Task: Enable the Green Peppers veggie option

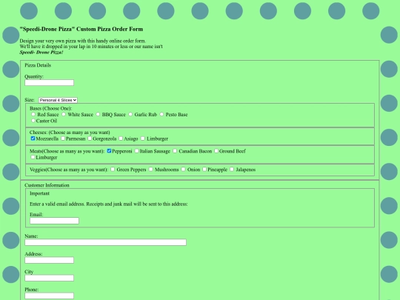Action: point(113,170)
